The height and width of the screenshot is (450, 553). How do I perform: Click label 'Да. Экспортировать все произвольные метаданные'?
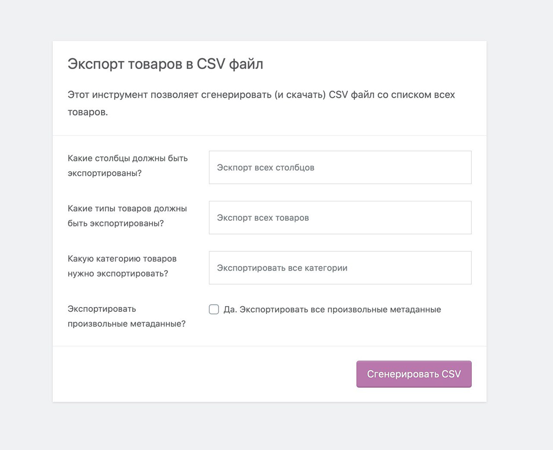point(332,310)
